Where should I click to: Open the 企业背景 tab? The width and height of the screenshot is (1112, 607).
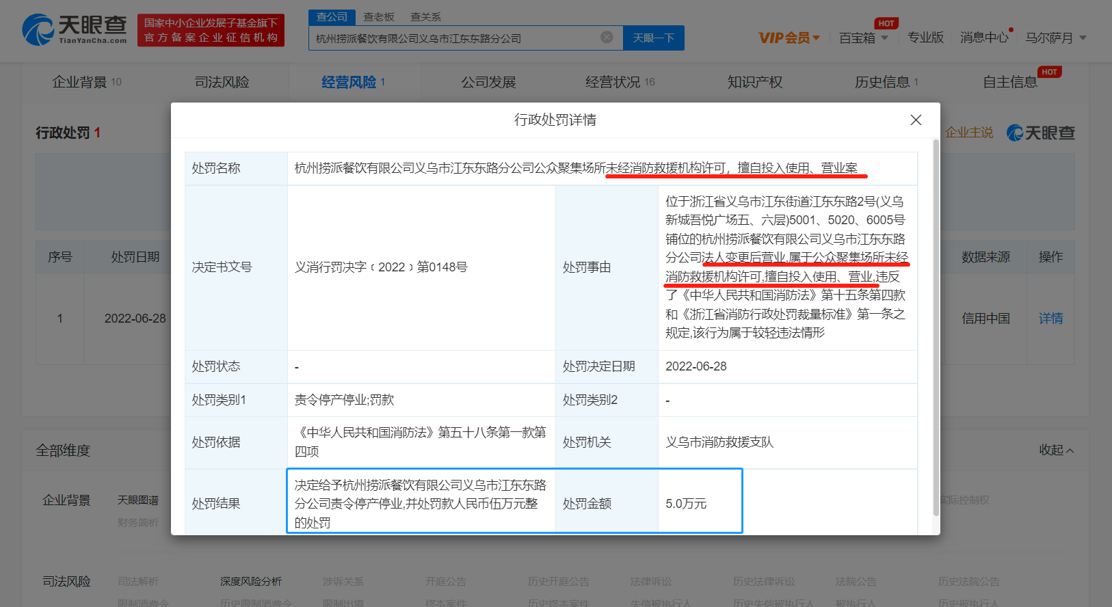tap(87, 82)
